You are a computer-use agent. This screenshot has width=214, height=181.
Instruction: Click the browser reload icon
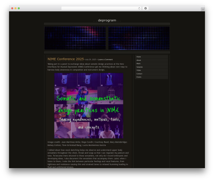pos(139,8)
